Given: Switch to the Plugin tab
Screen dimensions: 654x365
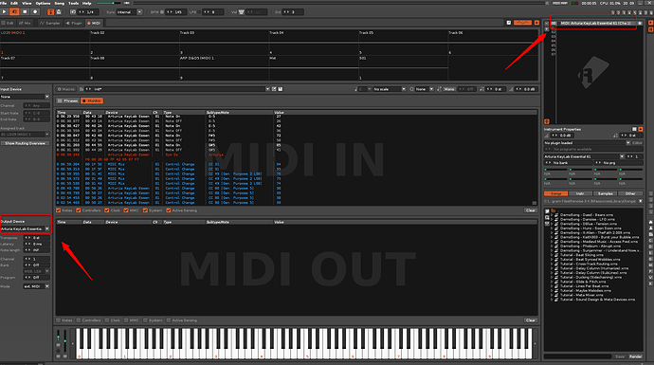Looking at the screenshot, I should (x=74, y=24).
